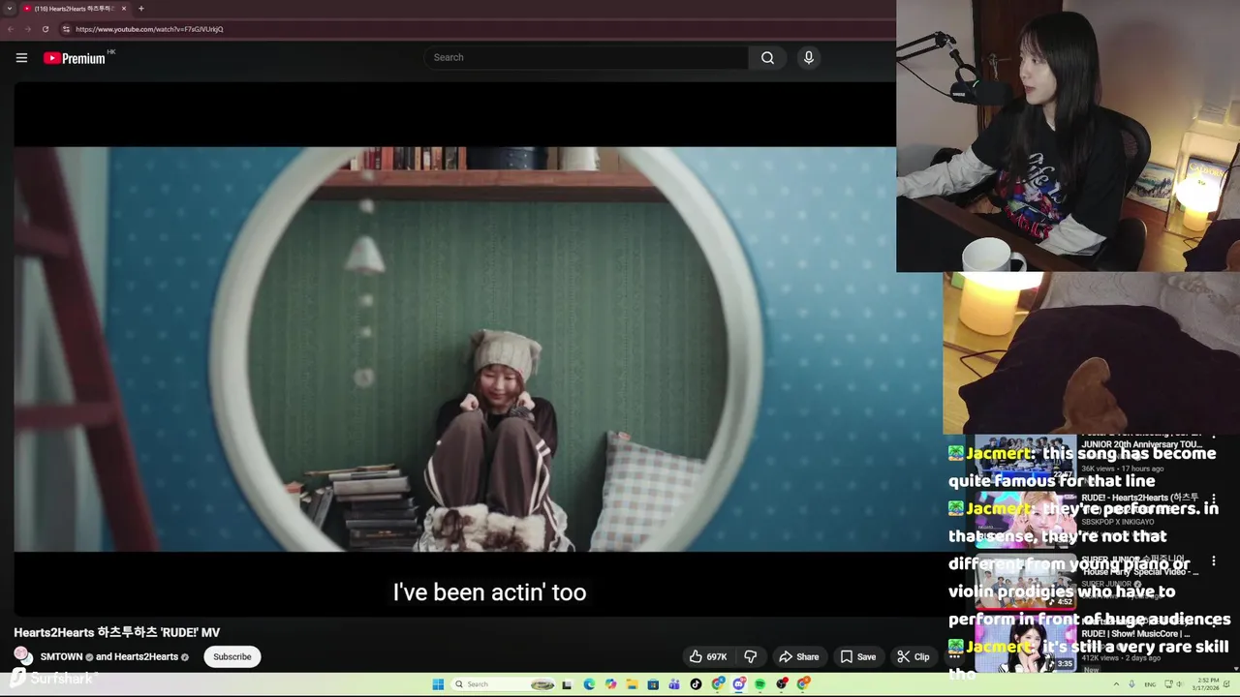
Task: Open Microsoft Teams from the taskbar
Action: (x=674, y=684)
